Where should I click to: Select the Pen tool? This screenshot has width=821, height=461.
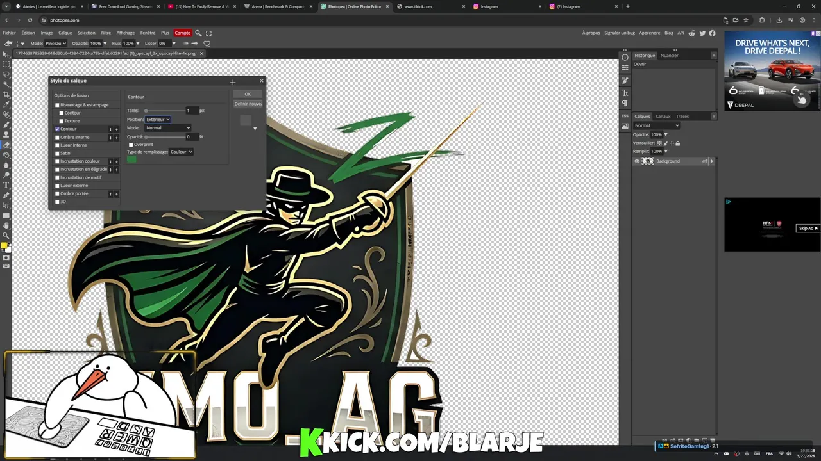(6, 195)
